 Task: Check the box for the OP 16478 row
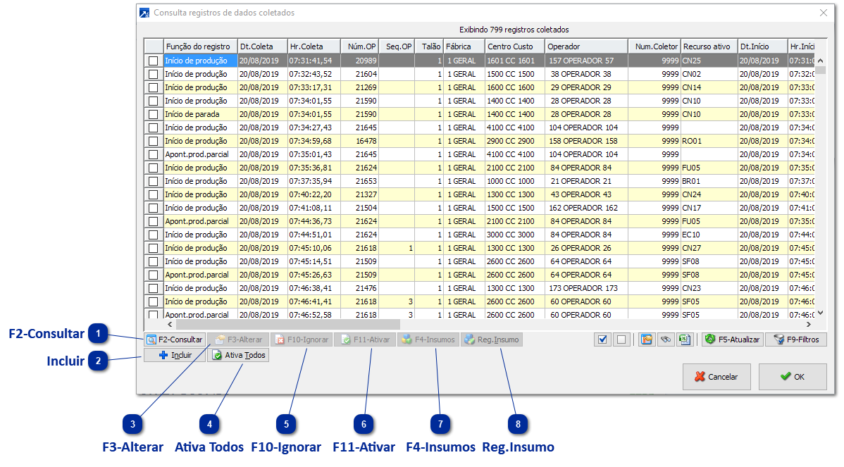point(154,142)
